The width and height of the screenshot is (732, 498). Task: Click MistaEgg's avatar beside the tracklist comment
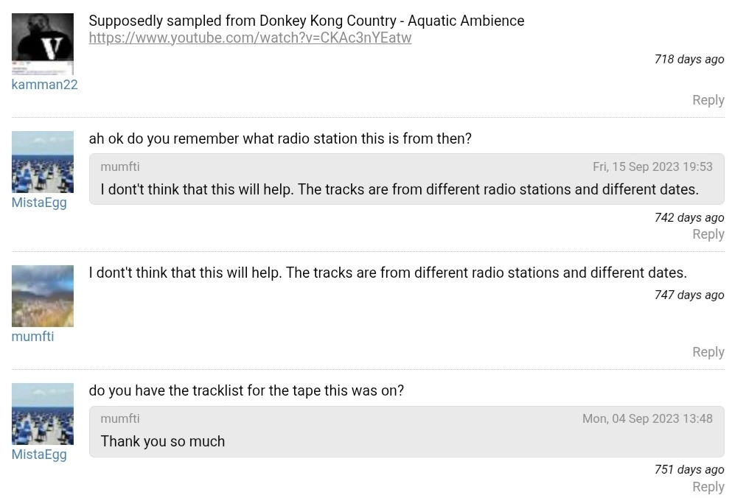[43, 413]
